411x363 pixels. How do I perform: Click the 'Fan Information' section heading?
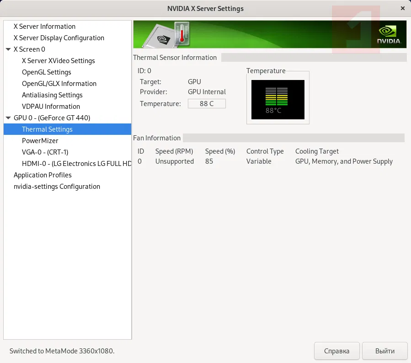click(157, 138)
